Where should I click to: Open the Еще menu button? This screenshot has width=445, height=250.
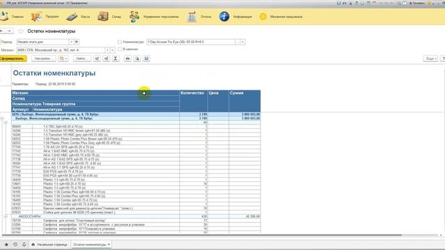coord(430,58)
